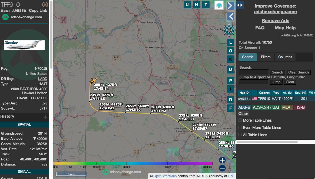Screen dimensions: 315x179
Task: Click the Clear Search button
Action: pyautogui.click(x=299, y=72)
